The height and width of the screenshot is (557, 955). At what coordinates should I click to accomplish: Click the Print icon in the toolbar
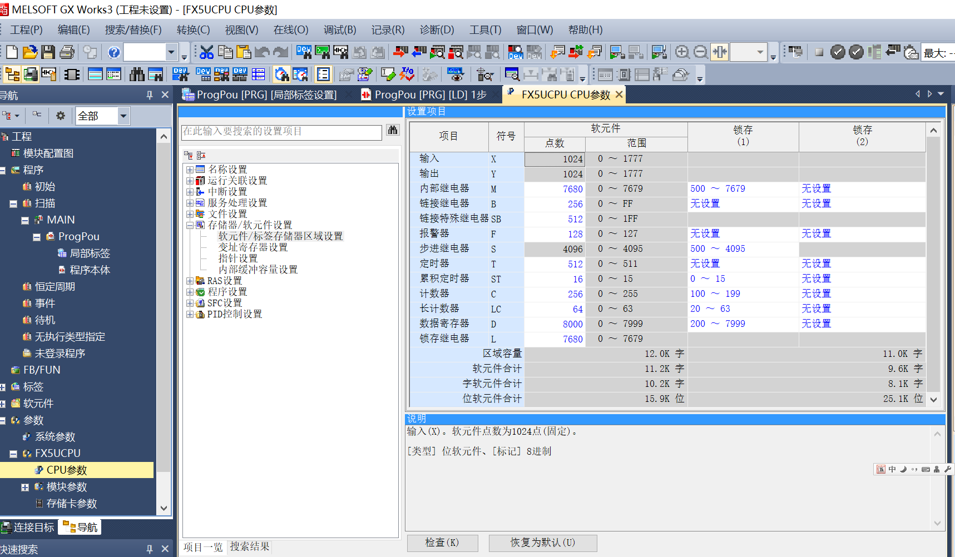[x=67, y=52]
